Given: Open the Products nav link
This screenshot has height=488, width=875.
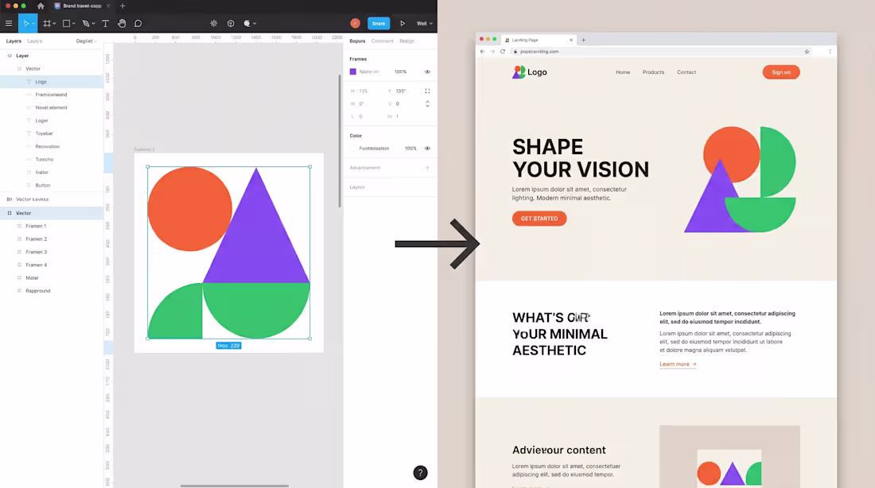Looking at the screenshot, I should tap(653, 72).
